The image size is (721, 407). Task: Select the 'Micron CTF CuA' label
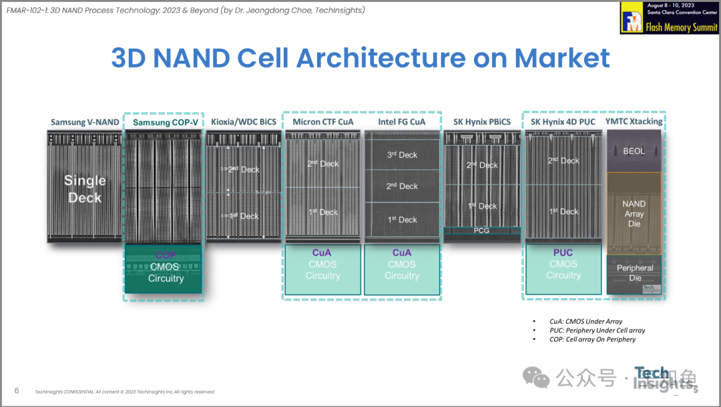click(x=323, y=122)
